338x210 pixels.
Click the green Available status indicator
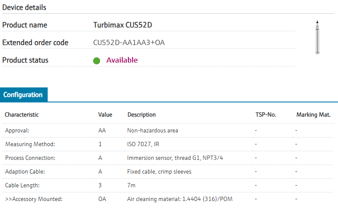click(97, 60)
